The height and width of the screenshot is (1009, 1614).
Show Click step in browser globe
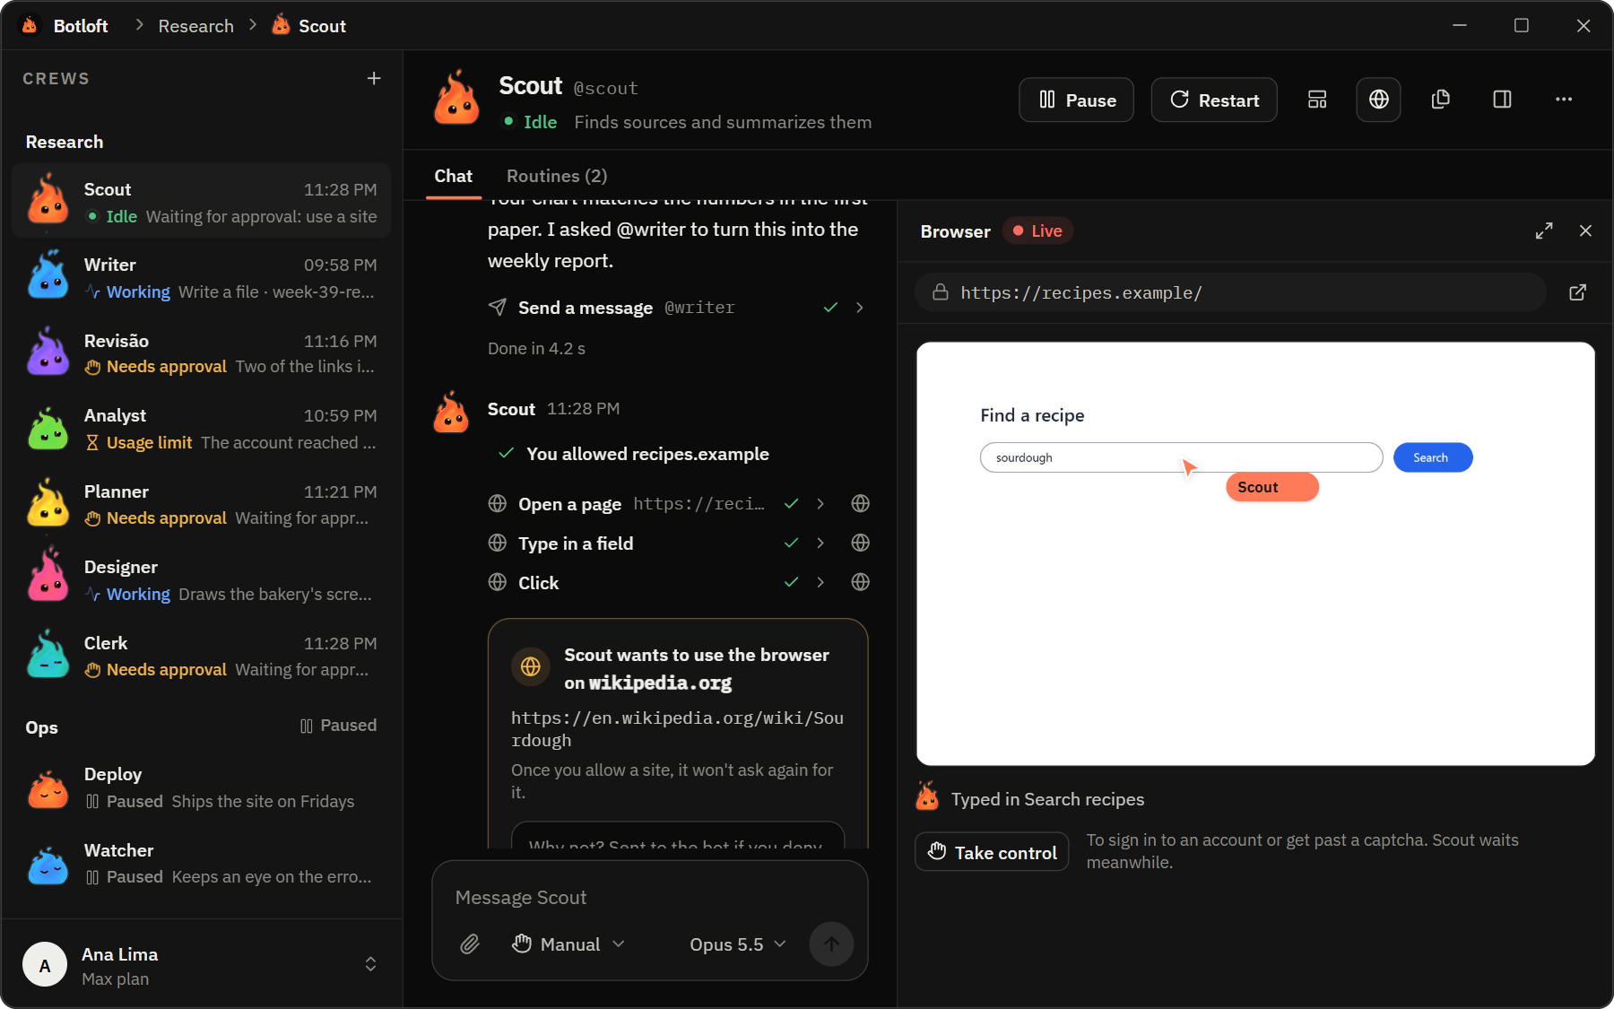[x=861, y=582]
